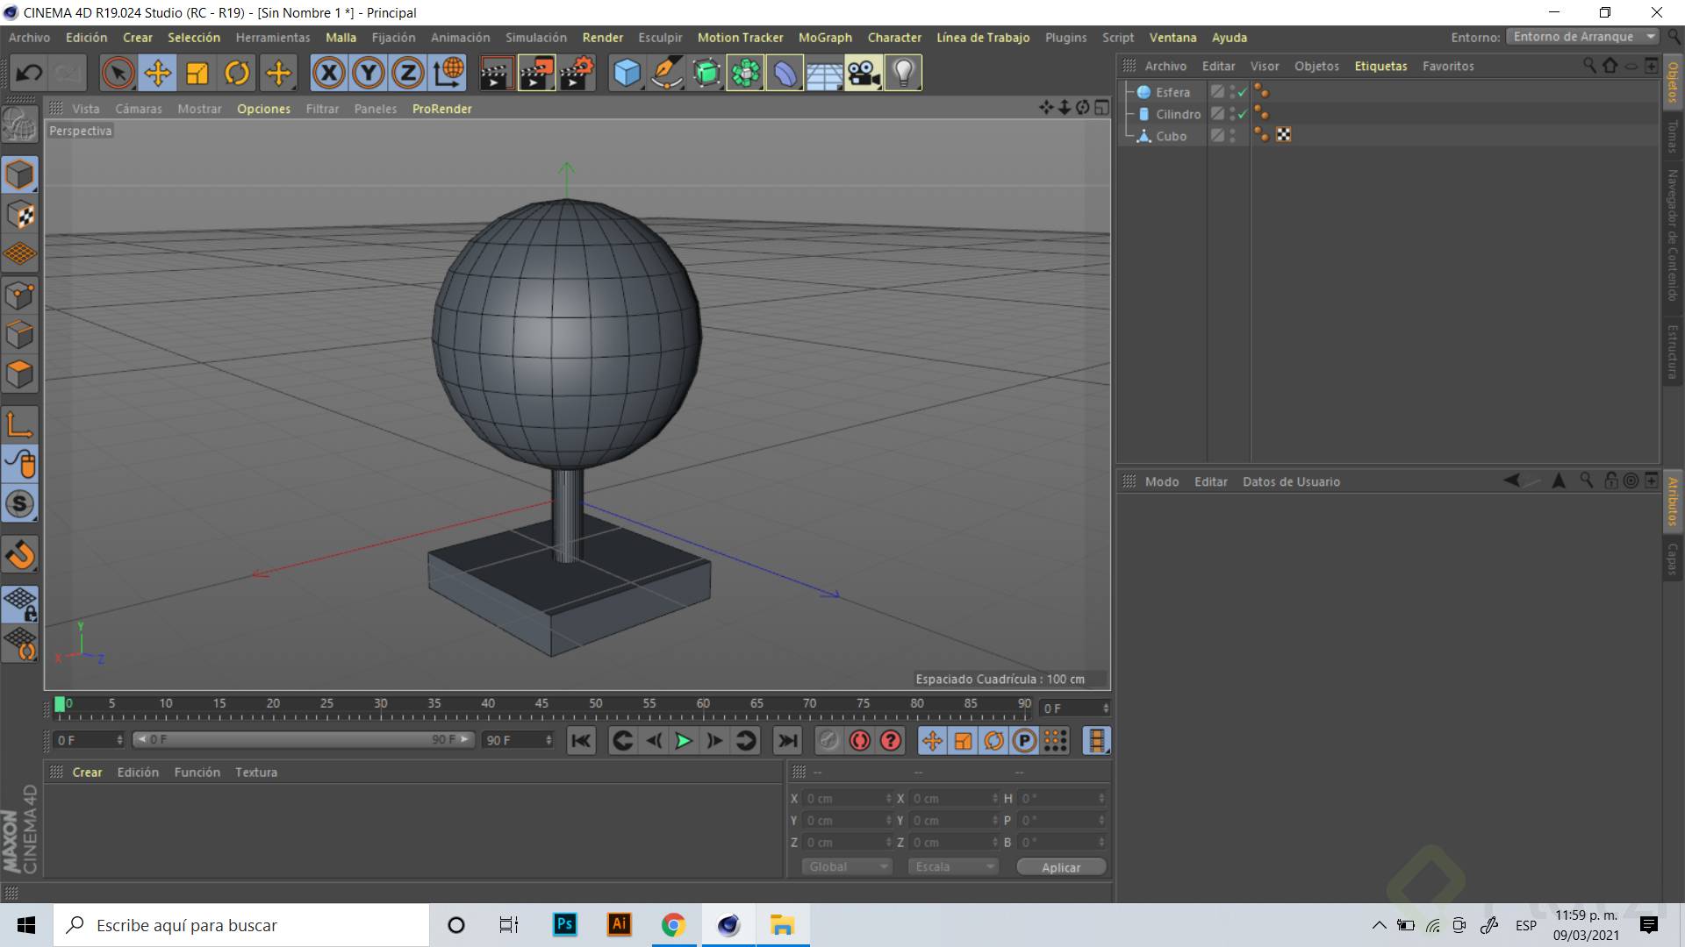Switch to Edges mode

tap(19, 335)
